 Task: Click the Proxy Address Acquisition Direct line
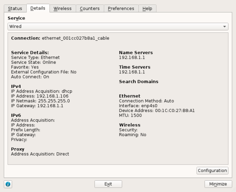point(40,154)
